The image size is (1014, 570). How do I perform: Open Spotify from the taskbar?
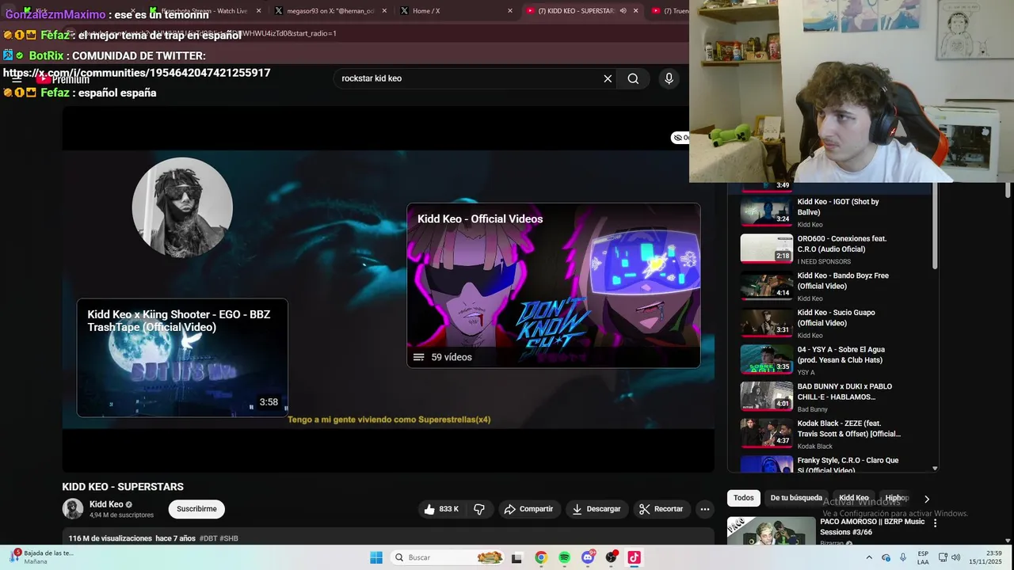coord(564,557)
